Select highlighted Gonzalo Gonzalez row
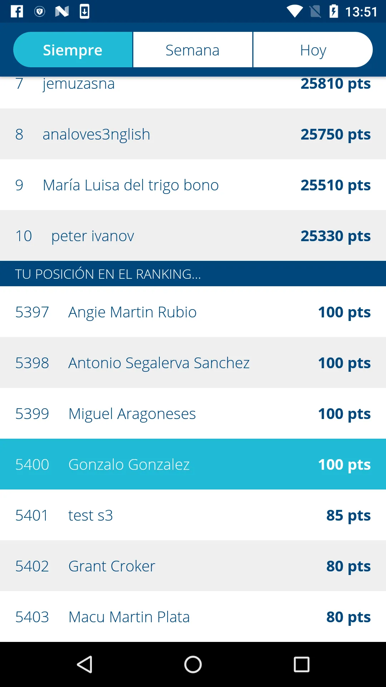Image resolution: width=386 pixels, height=687 pixels. pyautogui.click(x=193, y=464)
